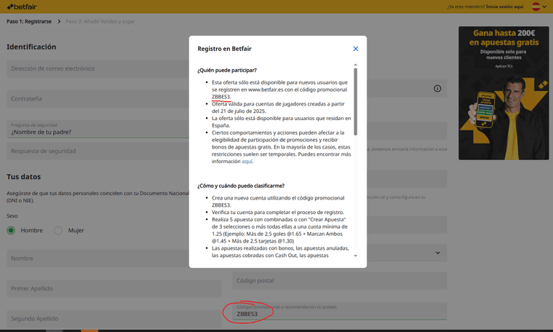Click the underlined ZBBES3 code in dialog
The width and height of the screenshot is (553, 332).
coord(221,97)
